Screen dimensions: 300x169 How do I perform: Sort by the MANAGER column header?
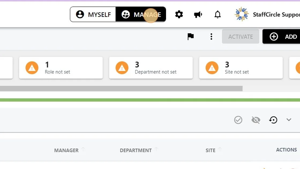coord(66,150)
